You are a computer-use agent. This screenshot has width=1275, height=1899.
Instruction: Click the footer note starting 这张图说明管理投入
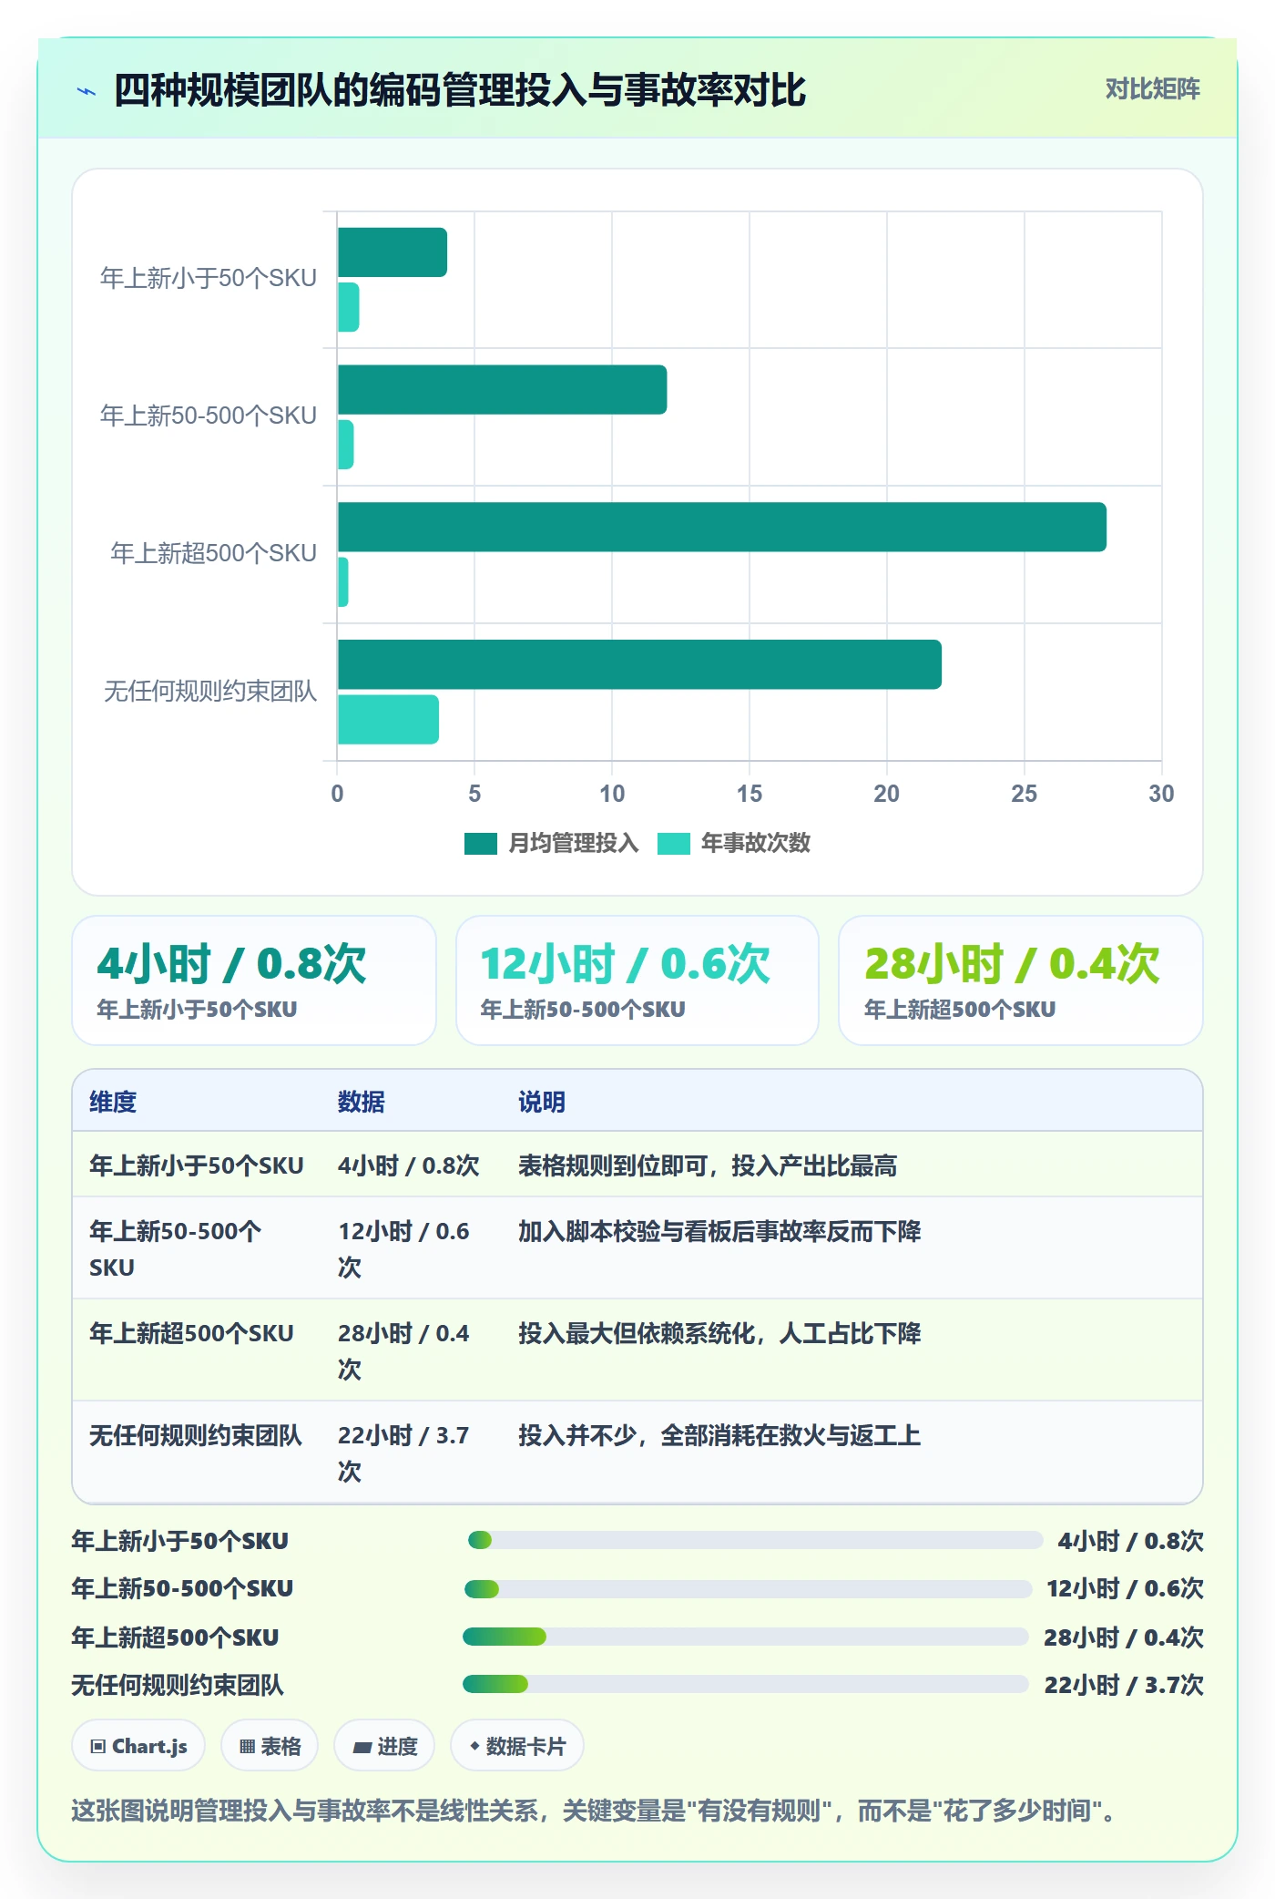click(x=593, y=1810)
